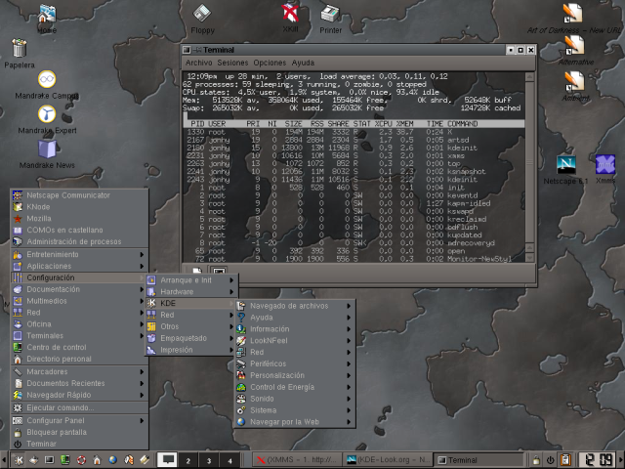
Task: Expand the Navegador Rápido submenu arrow
Action: [142, 395]
